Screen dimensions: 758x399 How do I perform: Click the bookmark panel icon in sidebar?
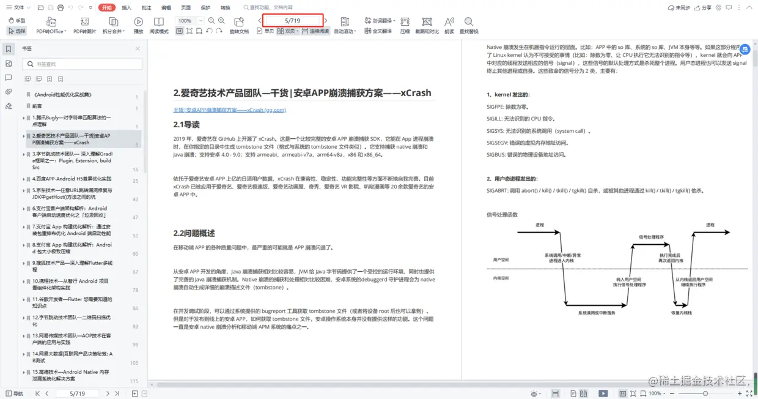pos(9,49)
